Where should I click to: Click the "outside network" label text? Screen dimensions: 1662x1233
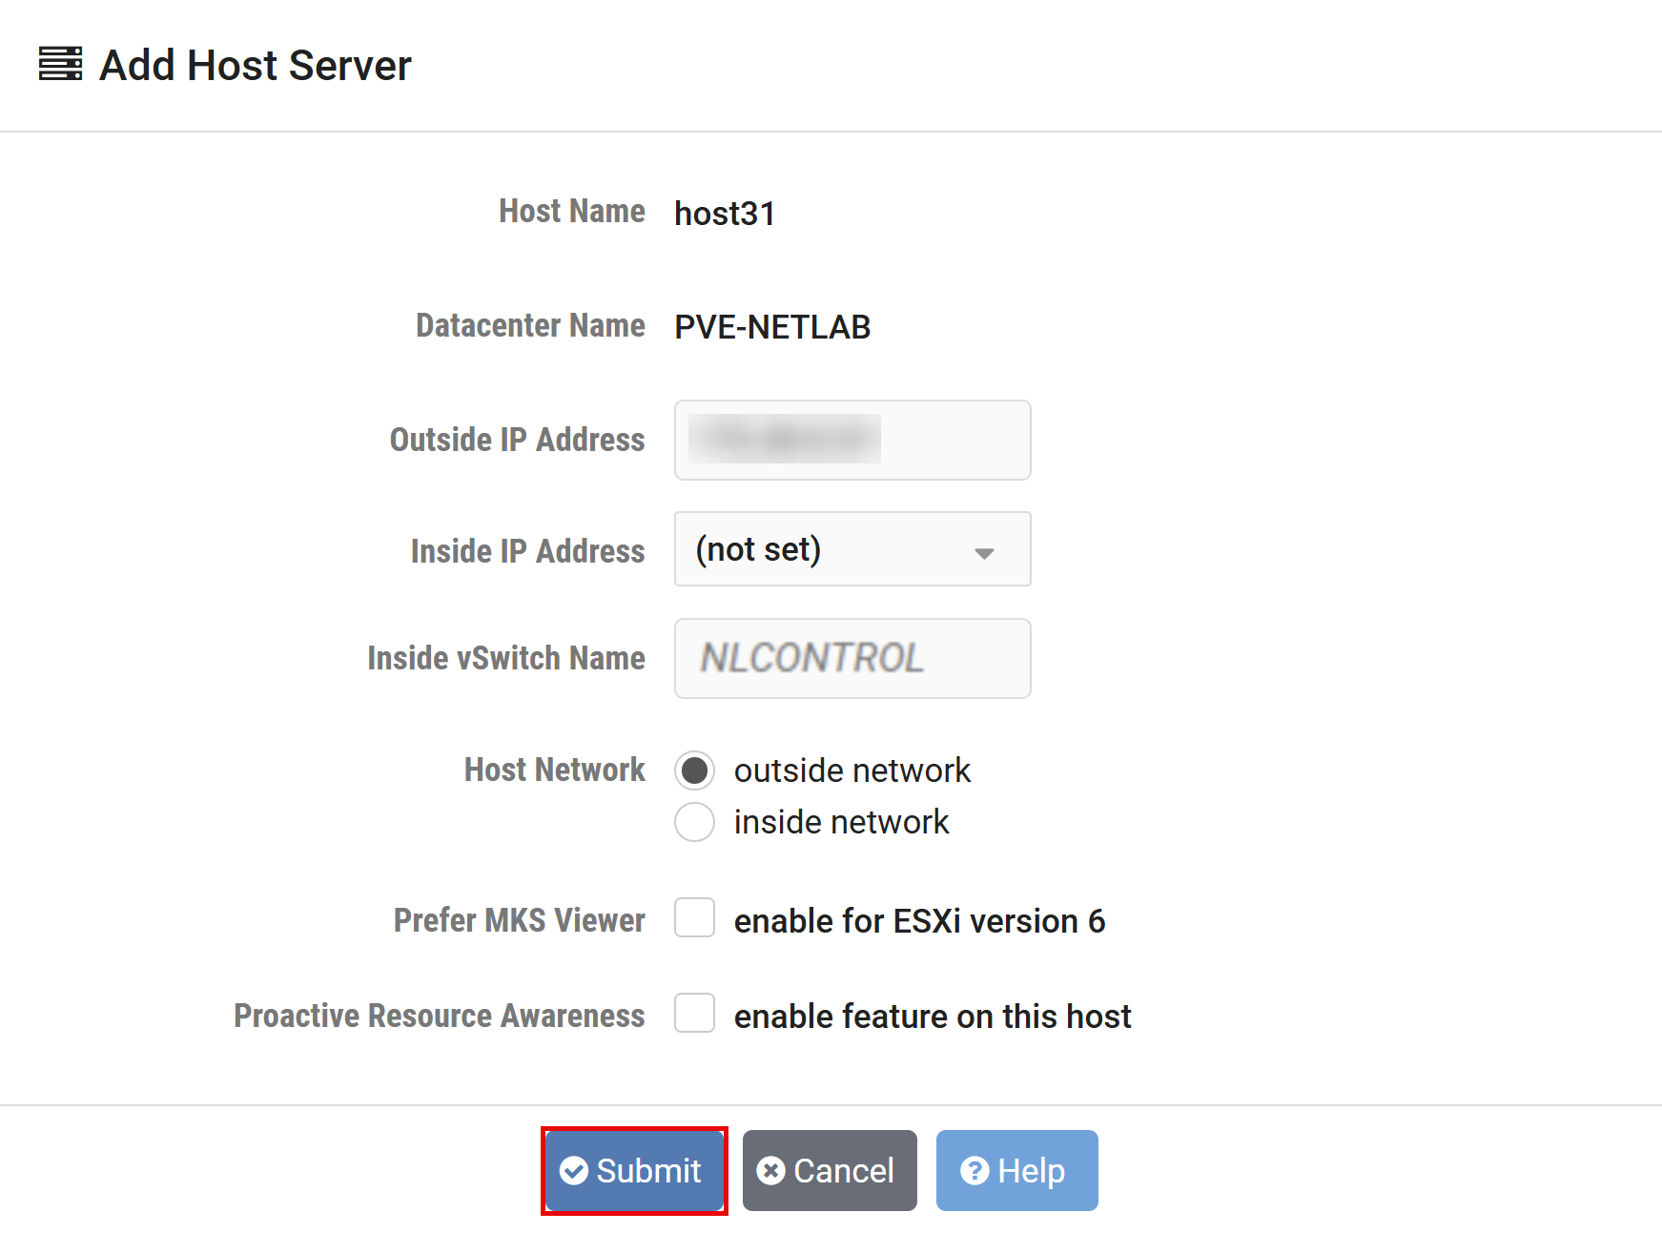click(x=852, y=771)
